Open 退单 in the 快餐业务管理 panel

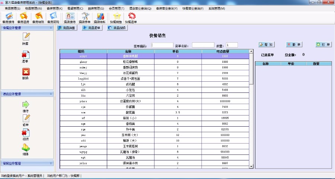pyautogui.click(x=25, y=57)
